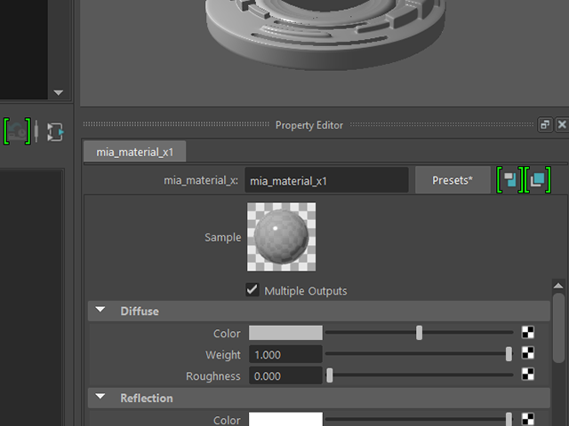
Task: Click the Diffuse Weight map checker icon
Action: [527, 353]
